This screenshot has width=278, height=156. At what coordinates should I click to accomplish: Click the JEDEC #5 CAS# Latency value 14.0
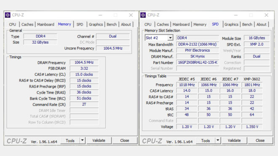187,91
